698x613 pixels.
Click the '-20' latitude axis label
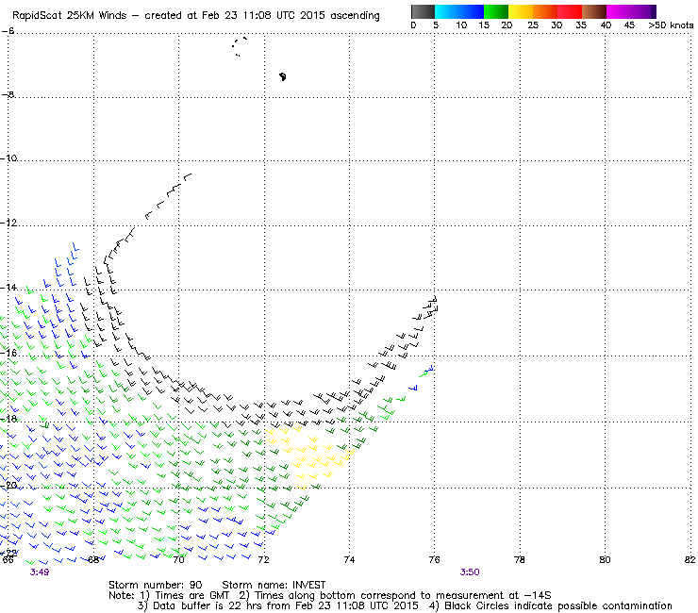click(x=8, y=486)
